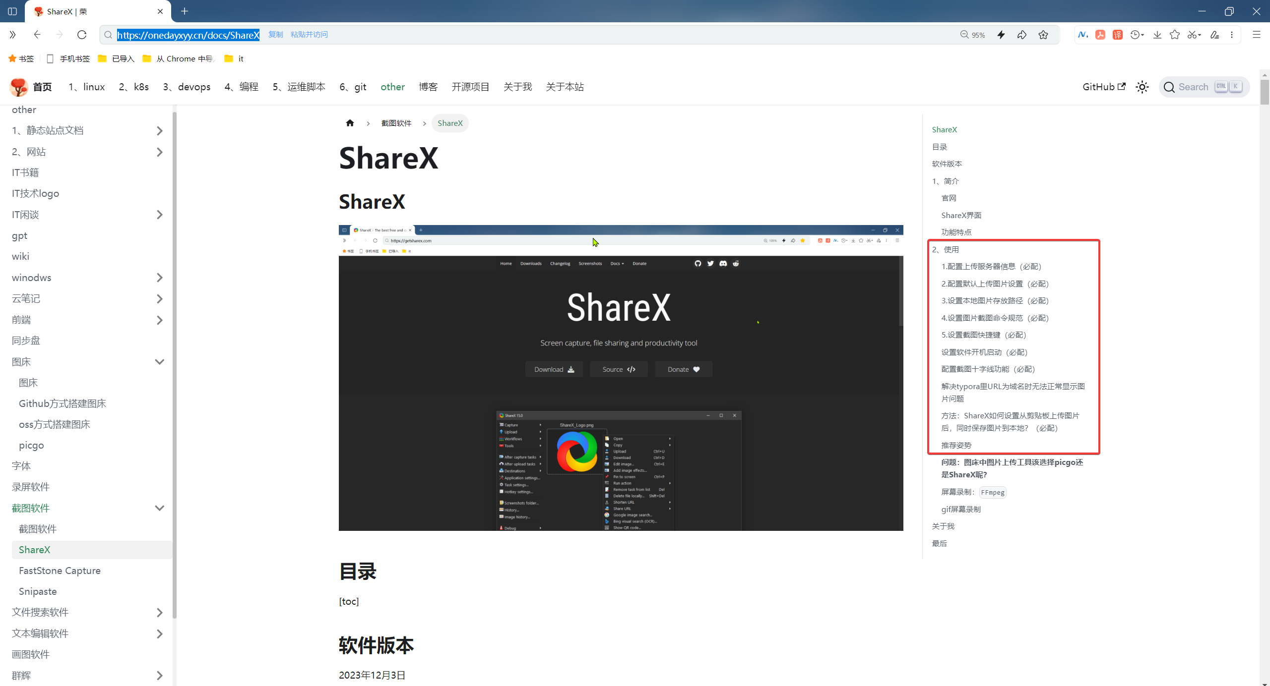Click the breadcrumb home icon
The height and width of the screenshot is (686, 1270).
pos(350,123)
